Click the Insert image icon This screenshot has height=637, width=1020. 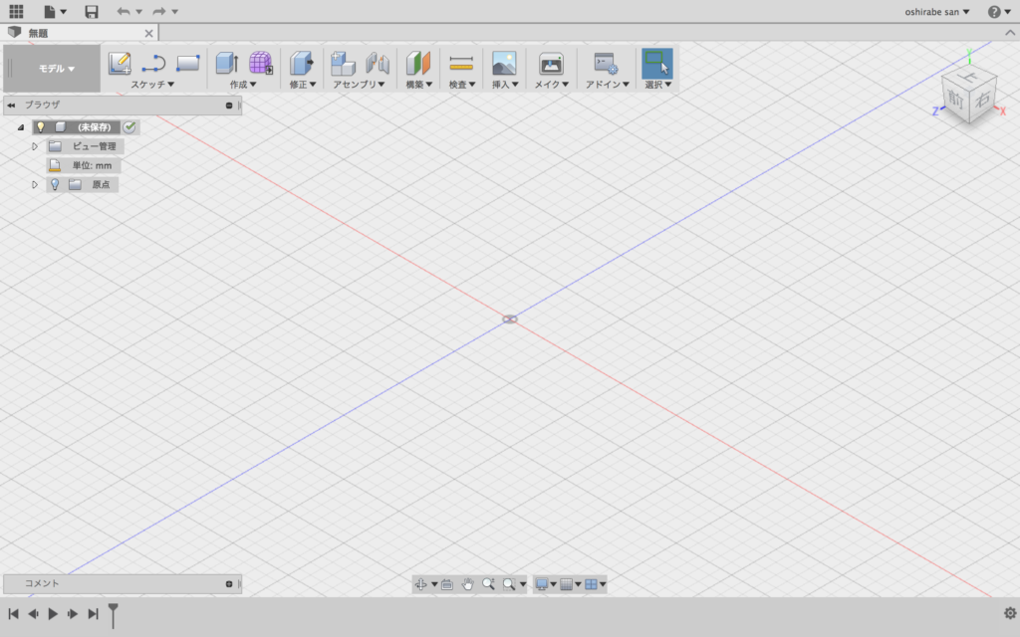[x=504, y=63]
